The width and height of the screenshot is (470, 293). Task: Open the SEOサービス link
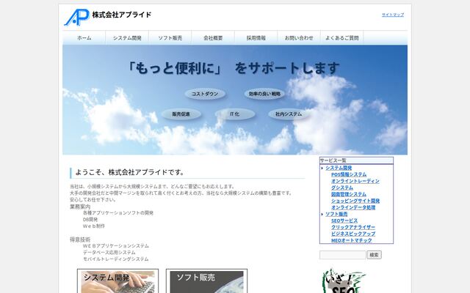(344, 220)
